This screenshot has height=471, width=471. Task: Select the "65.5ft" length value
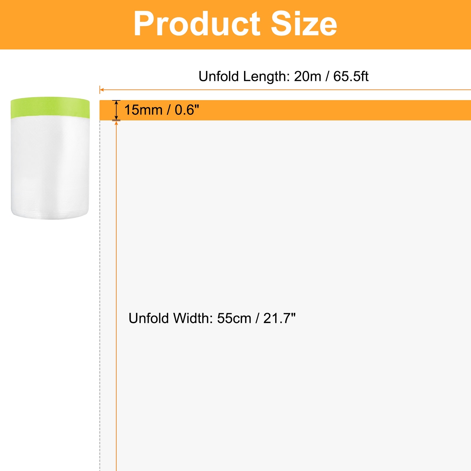pyautogui.click(x=351, y=77)
